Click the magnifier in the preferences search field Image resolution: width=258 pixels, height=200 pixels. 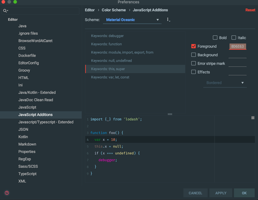pos(4,10)
